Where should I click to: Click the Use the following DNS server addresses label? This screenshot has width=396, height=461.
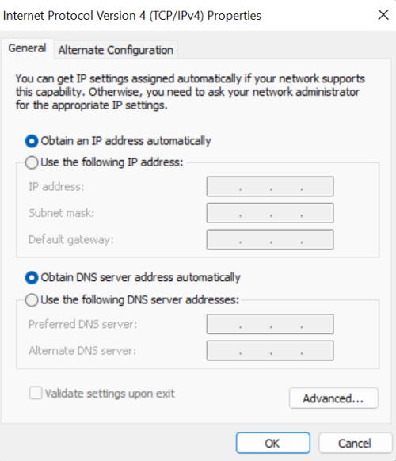pos(140,300)
